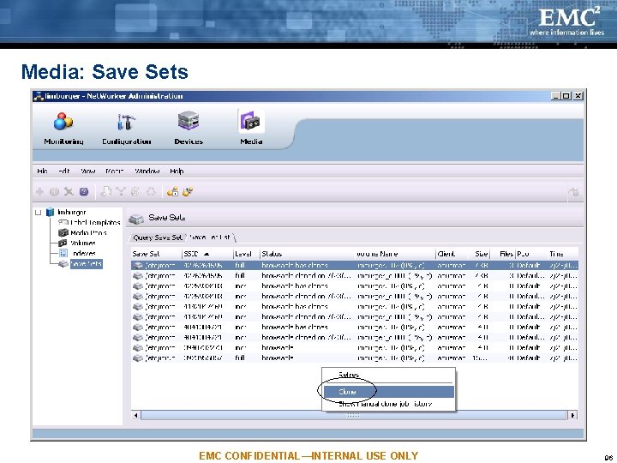Click the grayed document copy toolbar icon
This screenshot has width=617, height=463.
[x=105, y=192]
